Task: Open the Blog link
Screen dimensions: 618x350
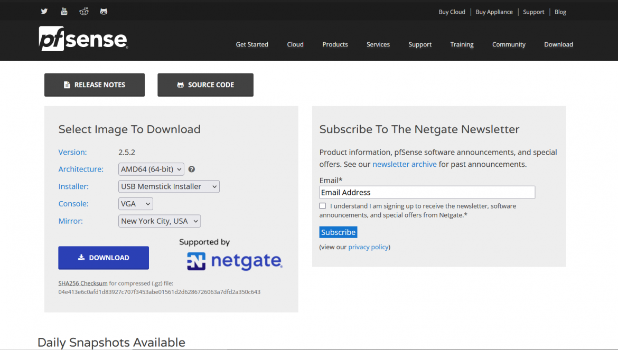Action: [560, 12]
